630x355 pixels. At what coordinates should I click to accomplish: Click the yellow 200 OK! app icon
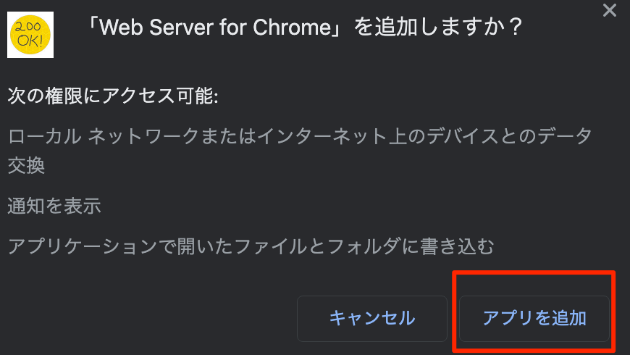click(x=30, y=35)
